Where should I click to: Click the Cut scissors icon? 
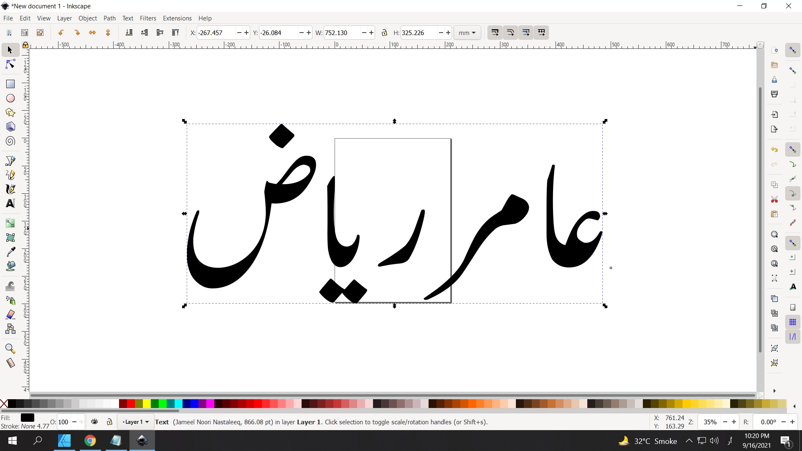coord(774,199)
